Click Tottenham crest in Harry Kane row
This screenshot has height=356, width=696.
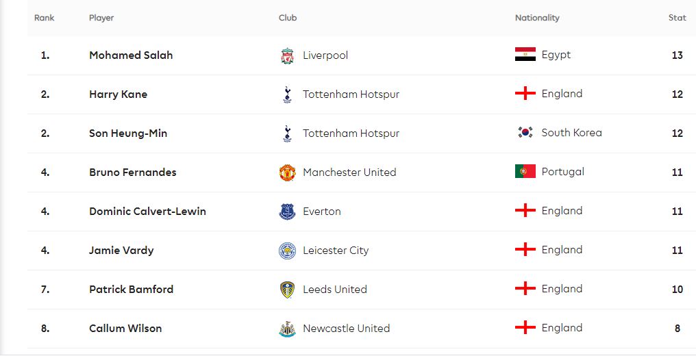click(x=287, y=94)
